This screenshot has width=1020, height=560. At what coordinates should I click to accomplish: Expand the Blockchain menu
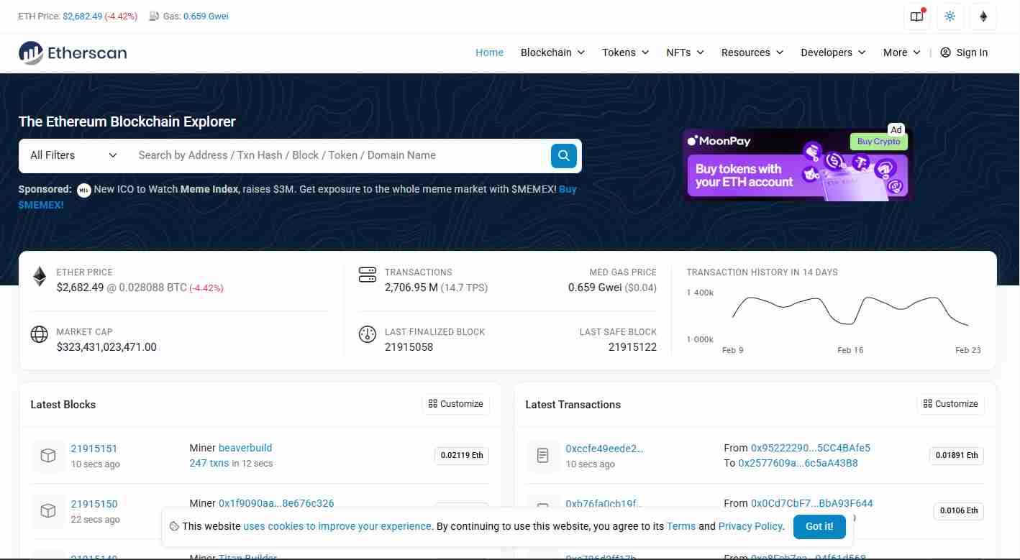click(x=552, y=52)
